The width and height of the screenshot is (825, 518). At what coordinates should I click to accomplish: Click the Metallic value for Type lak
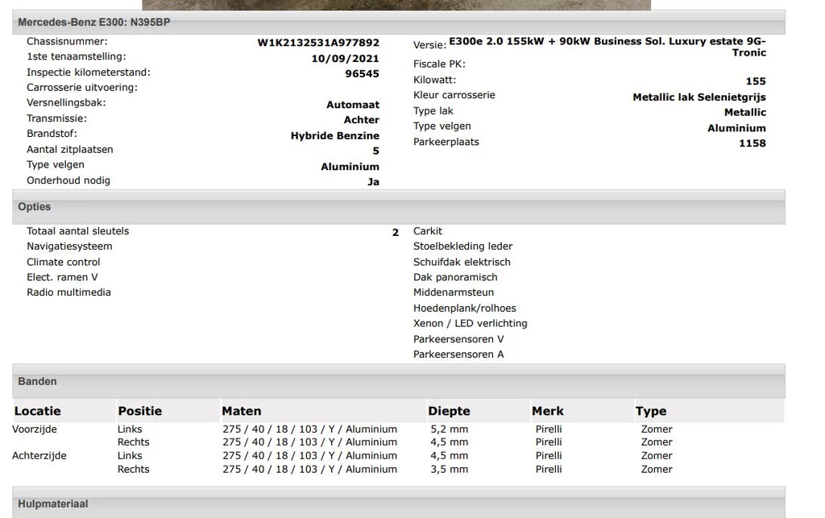point(745,113)
